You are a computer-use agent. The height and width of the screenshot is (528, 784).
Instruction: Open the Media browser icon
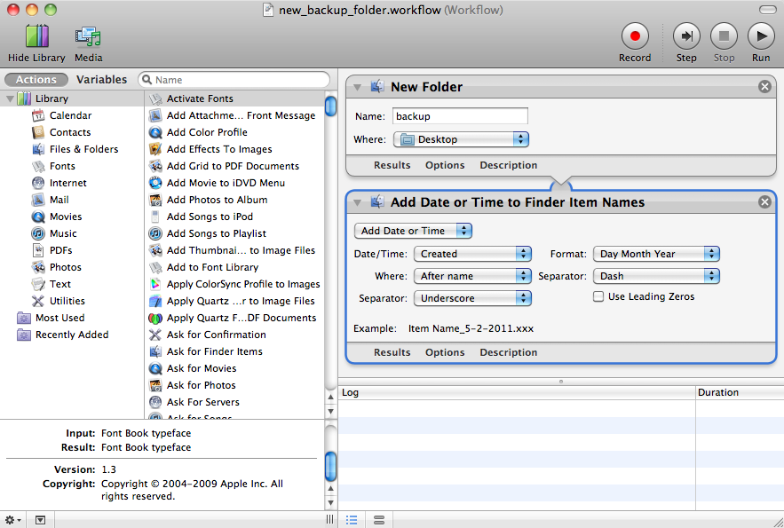point(88,36)
